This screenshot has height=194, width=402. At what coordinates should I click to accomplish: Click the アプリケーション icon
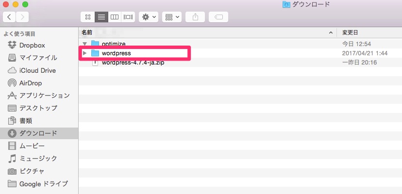point(12,96)
